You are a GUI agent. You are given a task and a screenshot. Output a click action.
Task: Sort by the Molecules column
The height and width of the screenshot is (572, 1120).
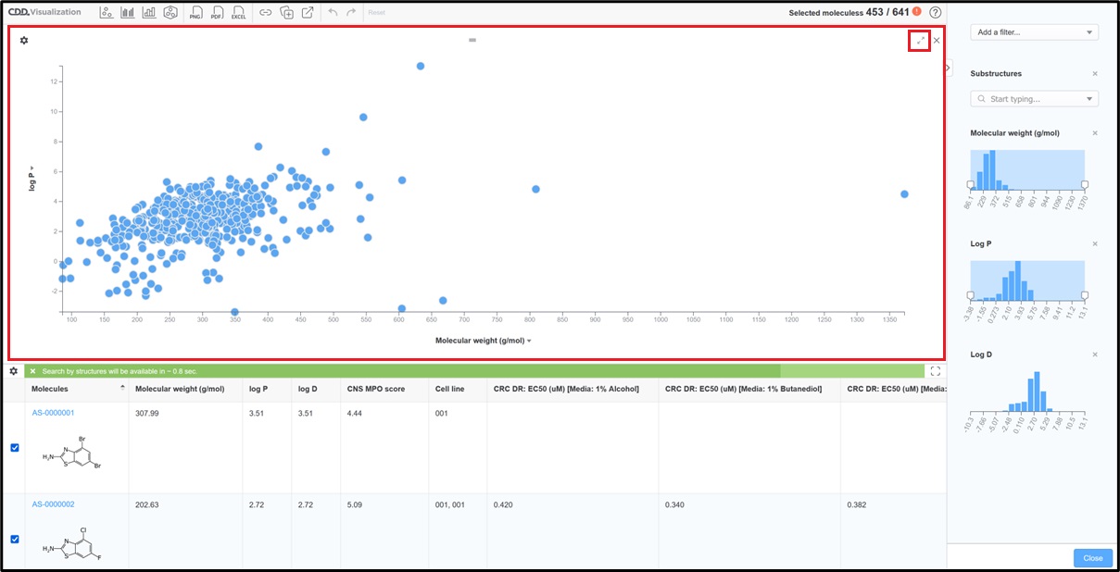78,389
